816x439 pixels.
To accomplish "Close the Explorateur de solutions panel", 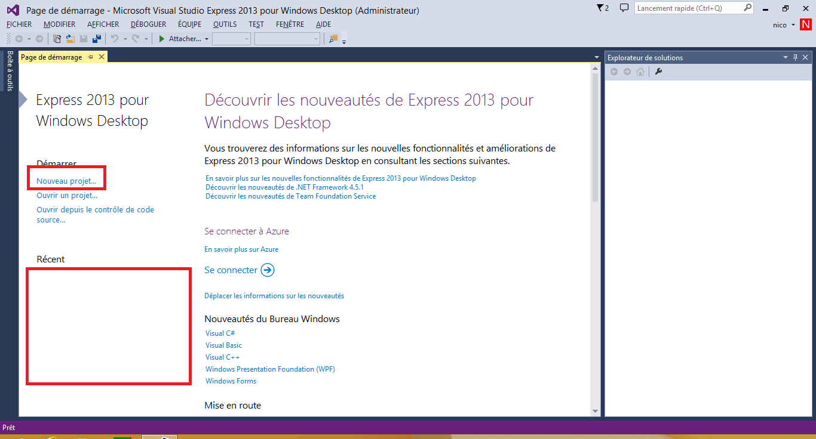I will click(x=805, y=57).
